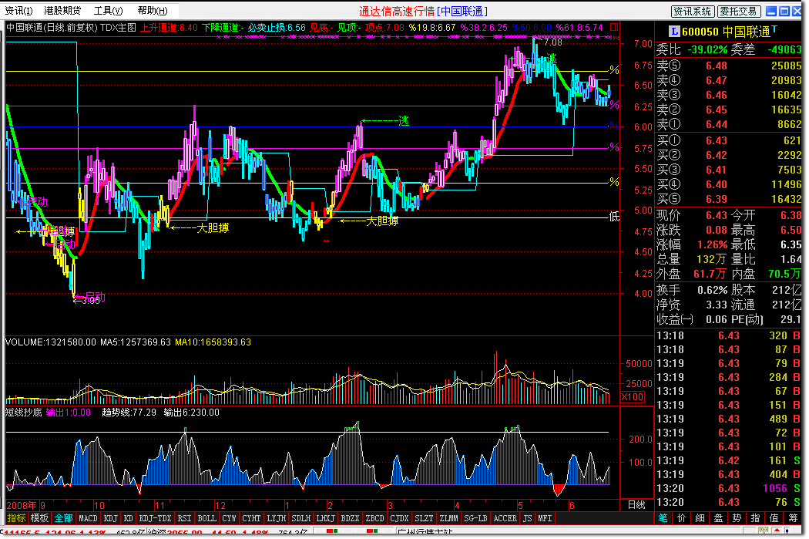This screenshot has height=539, width=809.
Task: Open the 港股期货 menu
Action: pyautogui.click(x=62, y=11)
